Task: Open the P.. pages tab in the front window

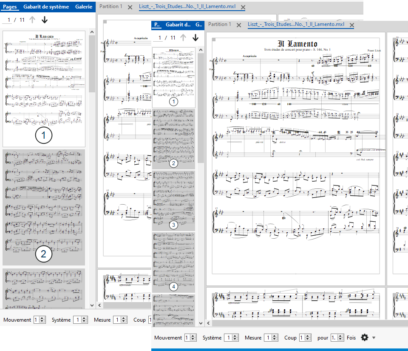Action: (157, 25)
